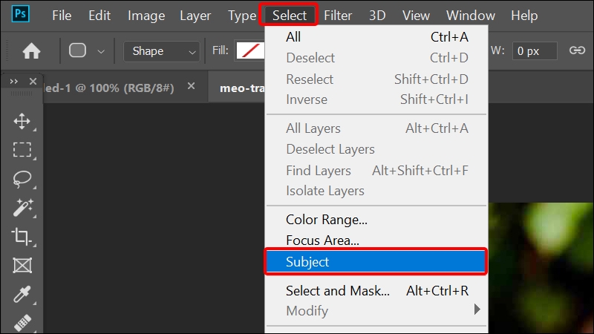The height and width of the screenshot is (334, 594).
Task: Open Focus Area dialog
Action: pyautogui.click(x=376, y=240)
